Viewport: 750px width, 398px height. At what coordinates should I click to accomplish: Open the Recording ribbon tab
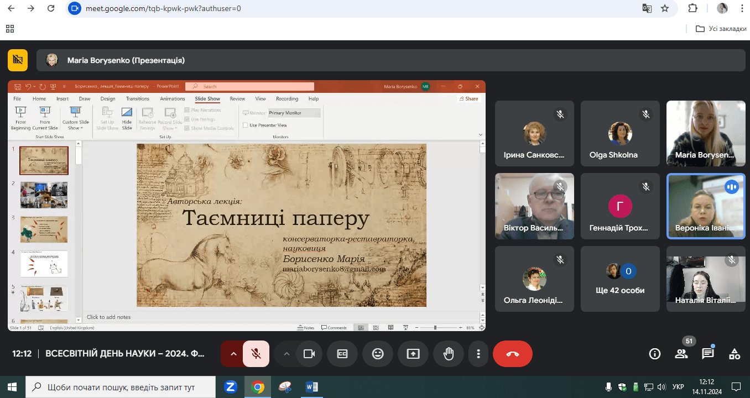(287, 99)
